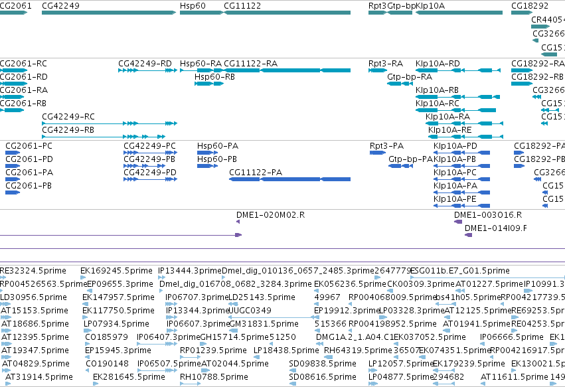The image size is (565, 387).
Task: Click EST RE32324.5prime
Action: click(3, 277)
